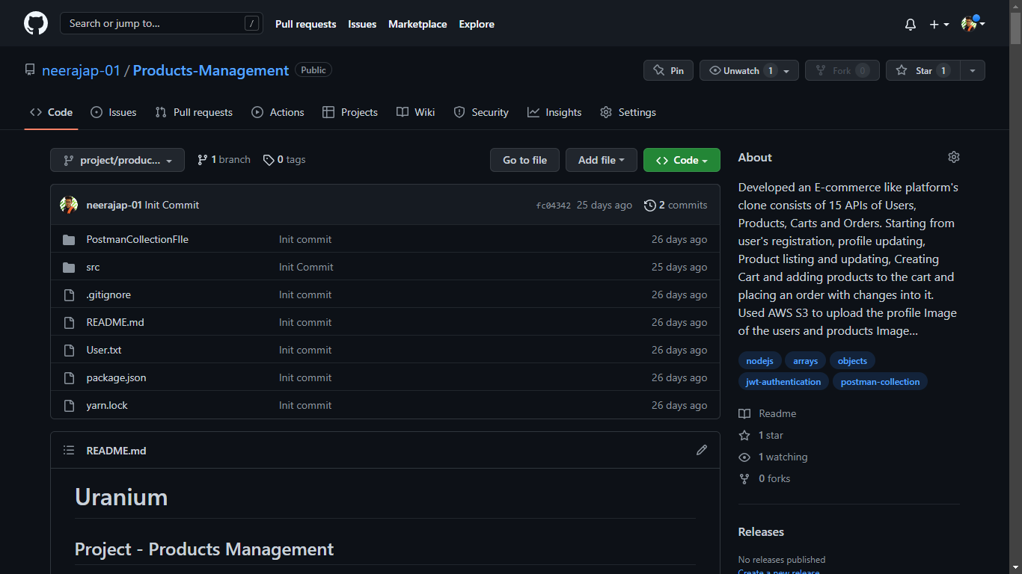View the 1 branch link
This screenshot has width=1022, height=574.
(224, 160)
